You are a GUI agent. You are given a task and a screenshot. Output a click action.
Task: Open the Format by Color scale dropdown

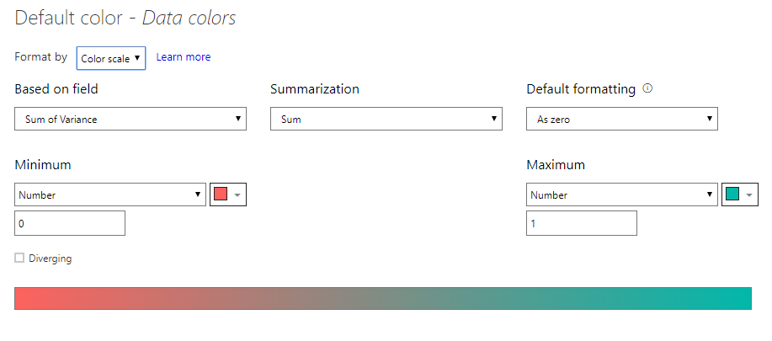111,58
